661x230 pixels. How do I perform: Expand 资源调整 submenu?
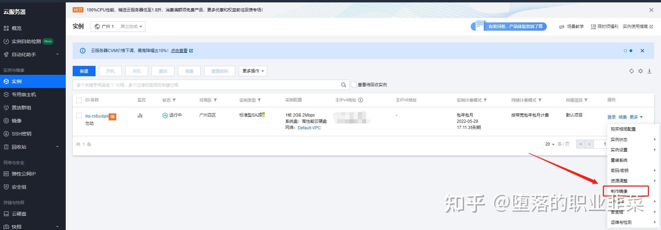[633, 181]
